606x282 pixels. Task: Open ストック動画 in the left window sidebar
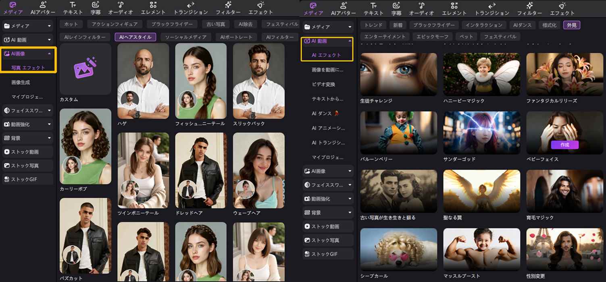tap(28, 152)
